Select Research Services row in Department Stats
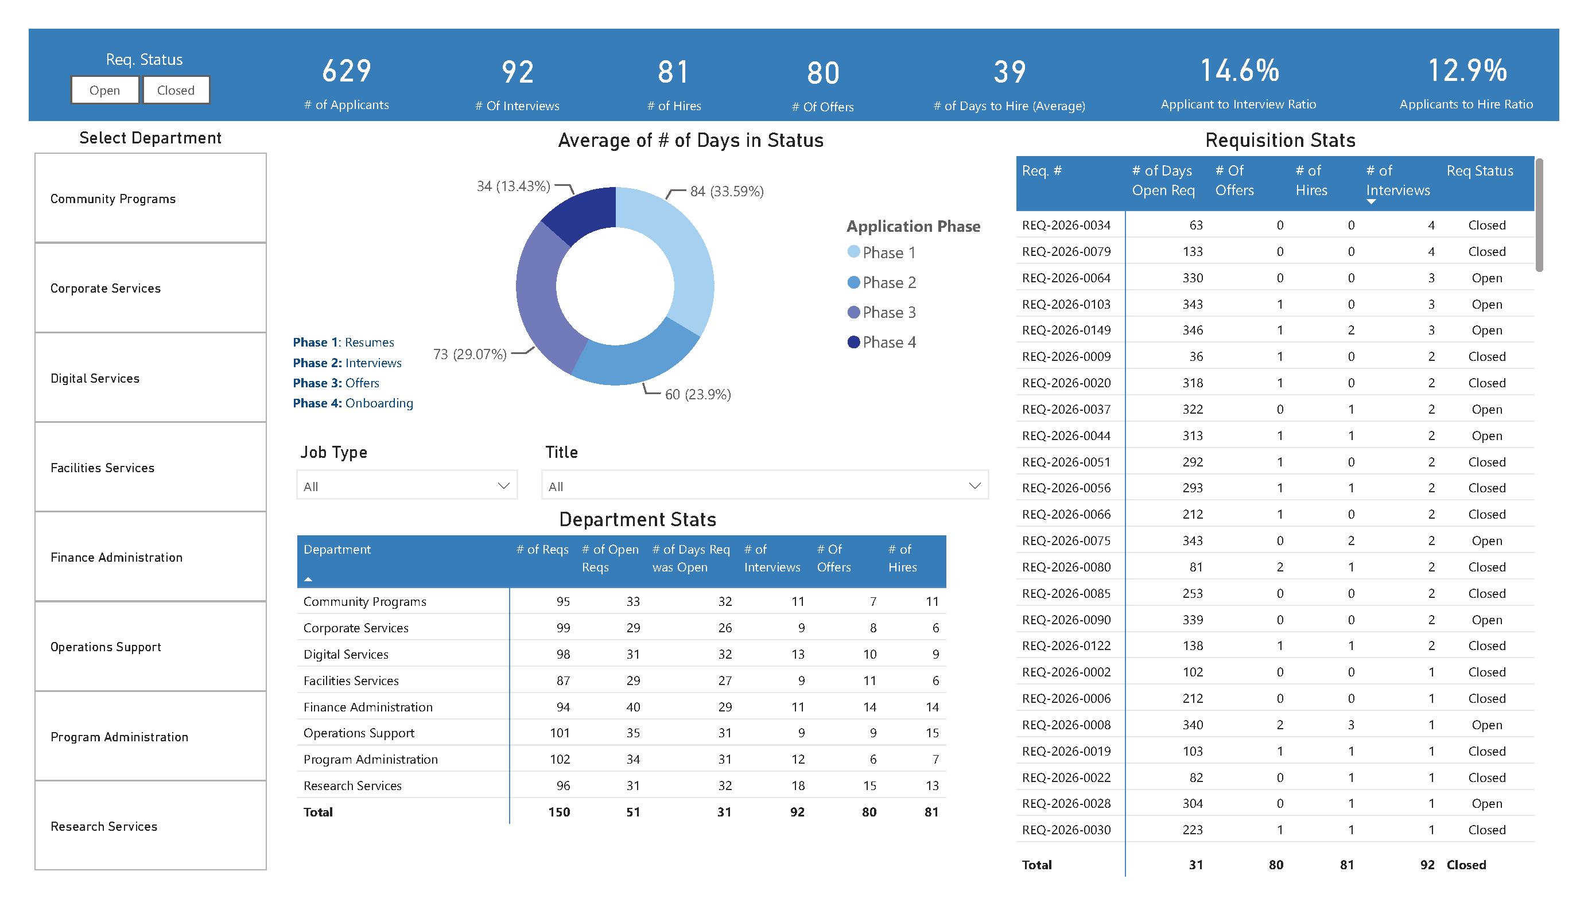 (622, 785)
